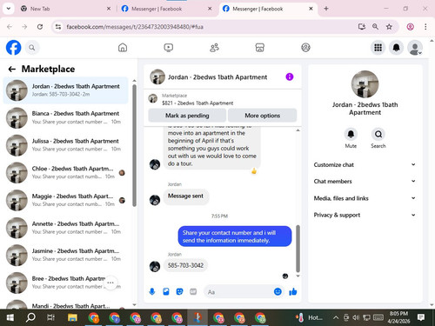This screenshot has width=435, height=326.
Task: Open the browser zoom magnifier icon
Action: (x=375, y=27)
